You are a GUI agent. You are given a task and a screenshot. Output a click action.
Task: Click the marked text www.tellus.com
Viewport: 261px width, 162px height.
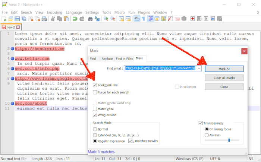tap(32, 58)
